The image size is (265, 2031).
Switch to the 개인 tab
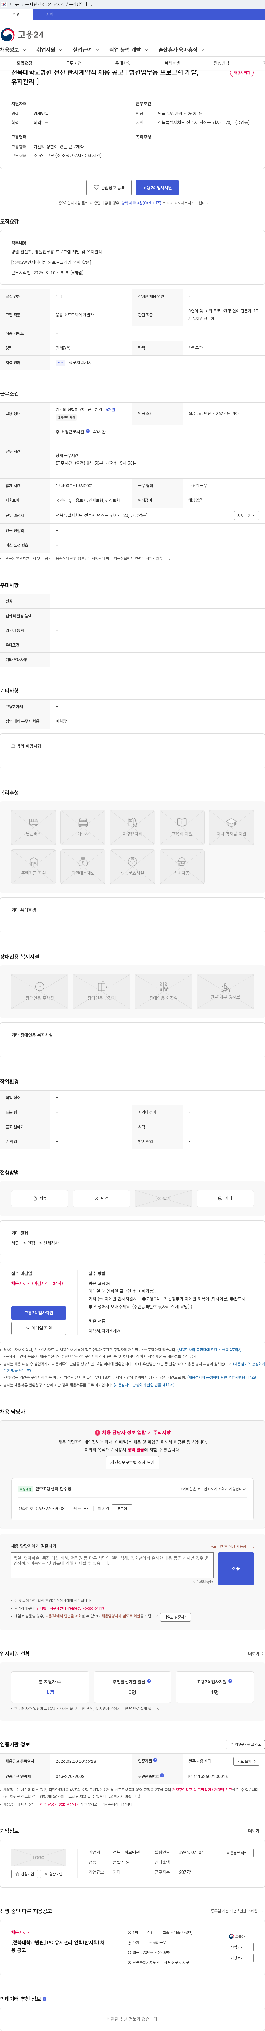pyautogui.click(x=17, y=14)
